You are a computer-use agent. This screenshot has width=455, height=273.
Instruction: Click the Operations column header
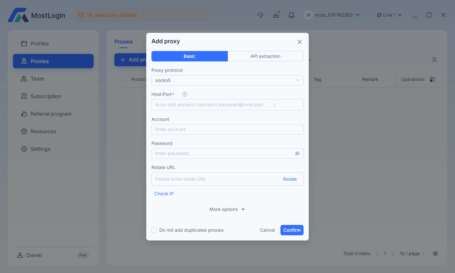[413, 79]
